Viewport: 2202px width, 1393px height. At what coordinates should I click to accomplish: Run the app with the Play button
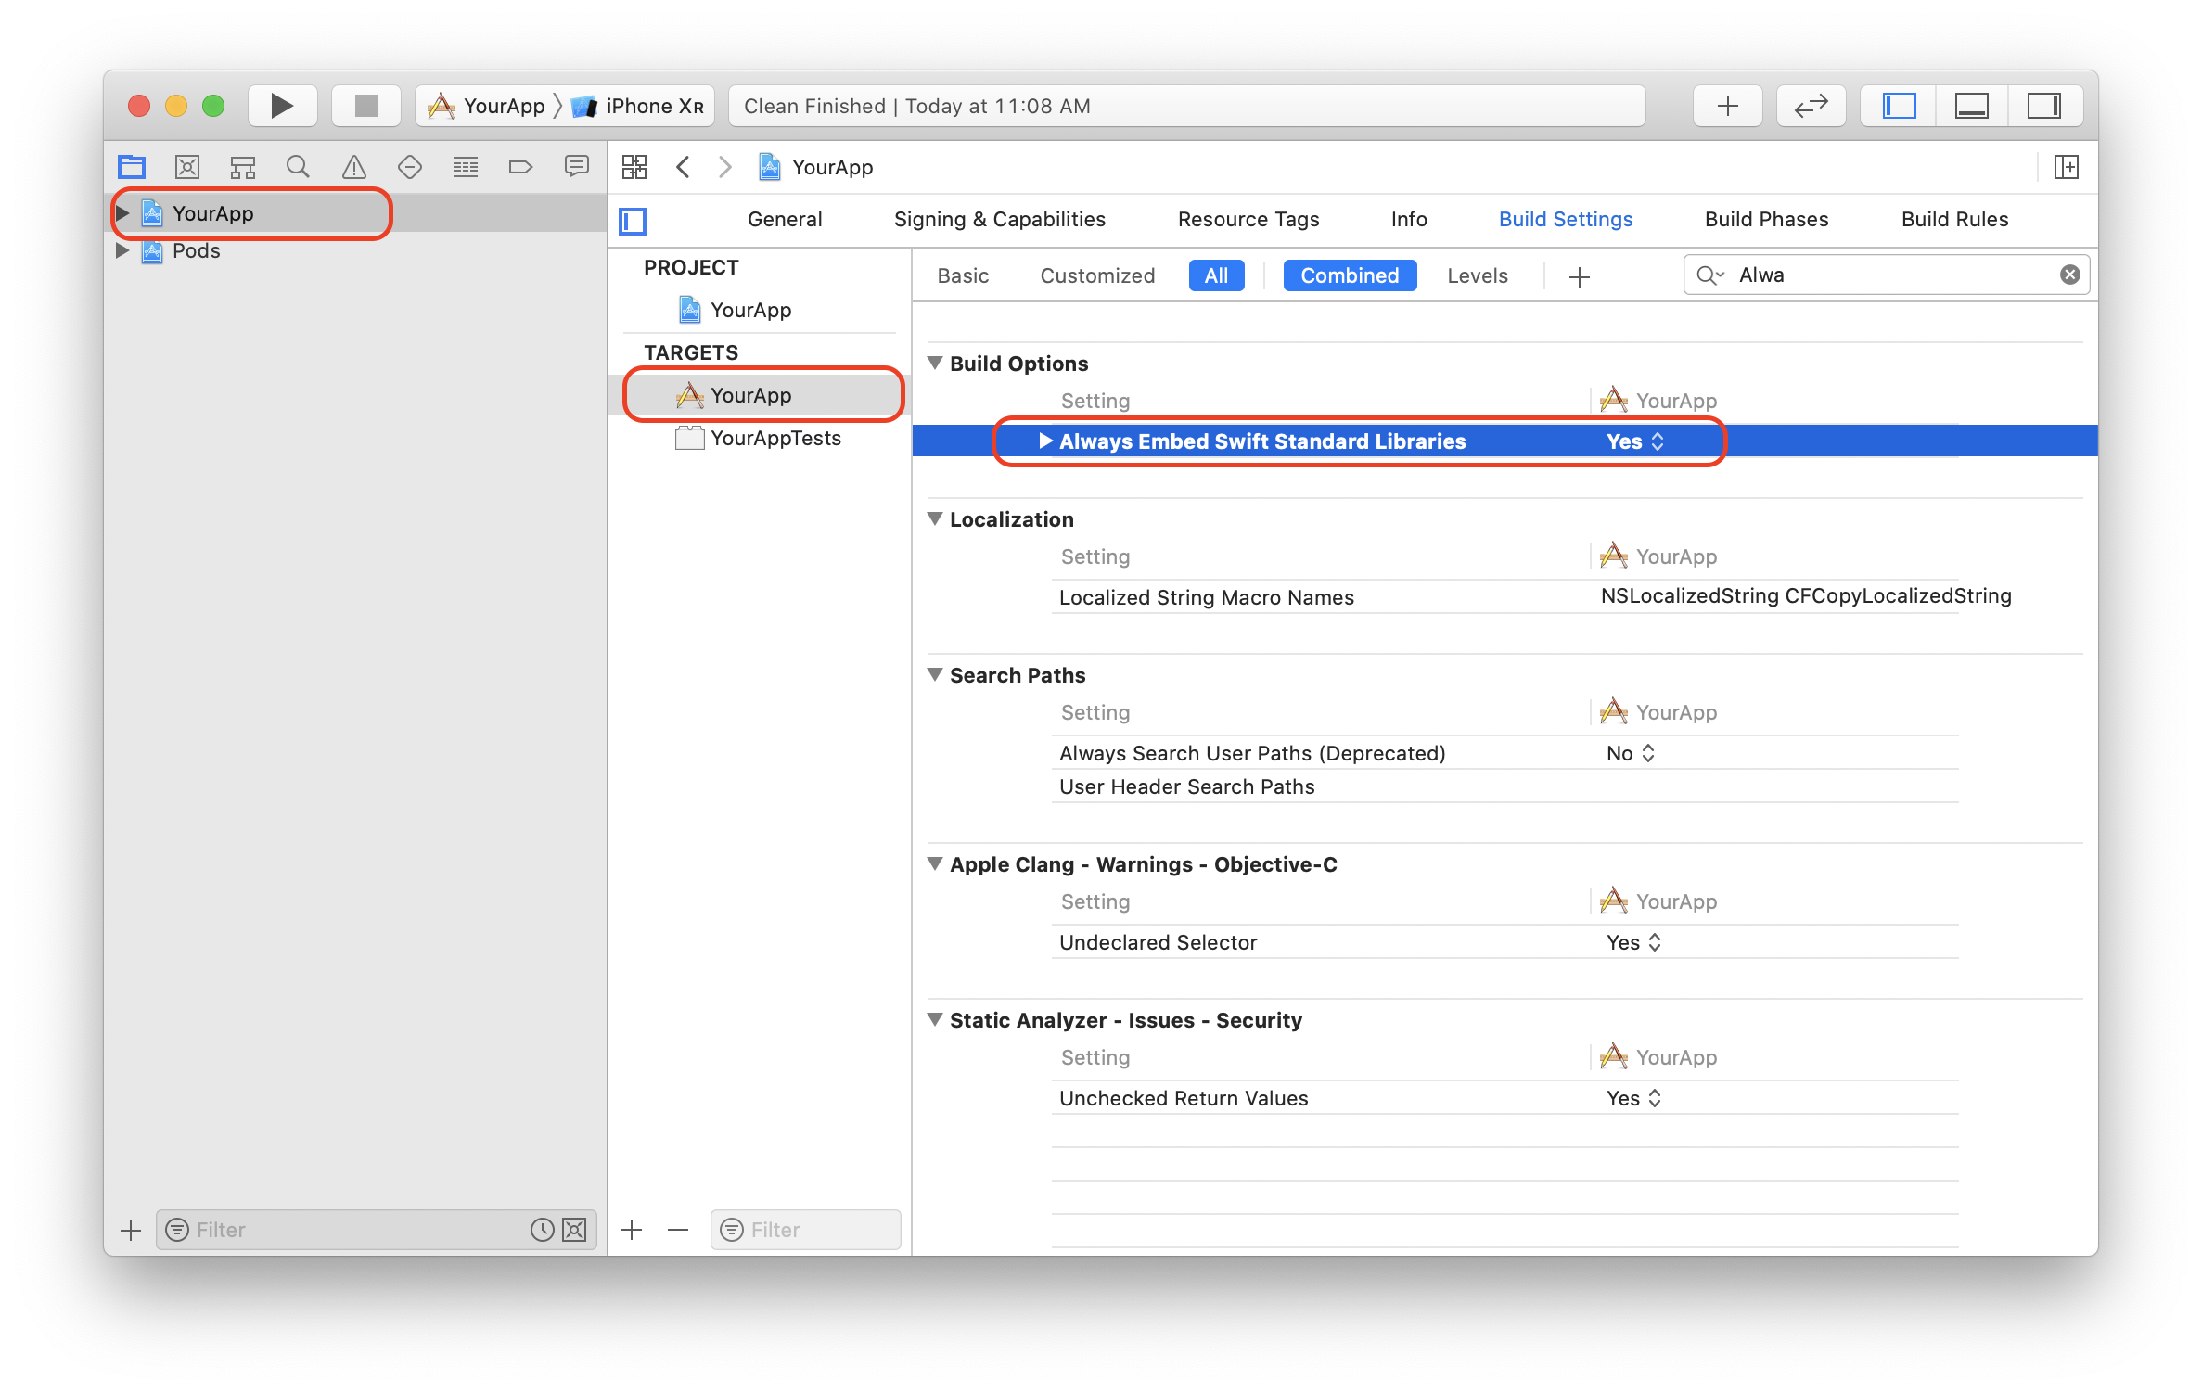282,106
